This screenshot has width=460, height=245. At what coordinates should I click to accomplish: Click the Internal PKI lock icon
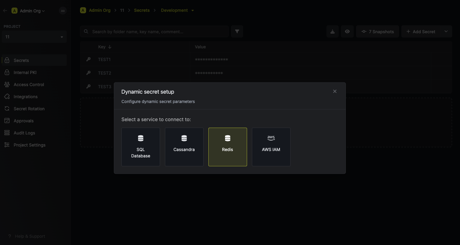coord(7,73)
